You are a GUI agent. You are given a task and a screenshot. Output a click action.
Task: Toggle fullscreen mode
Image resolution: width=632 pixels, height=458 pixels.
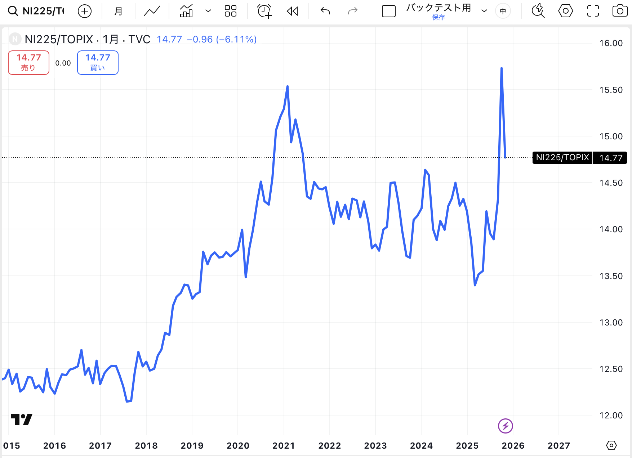[593, 11]
